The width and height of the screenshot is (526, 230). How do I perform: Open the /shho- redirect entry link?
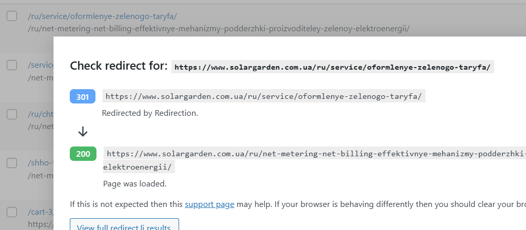[41, 163]
